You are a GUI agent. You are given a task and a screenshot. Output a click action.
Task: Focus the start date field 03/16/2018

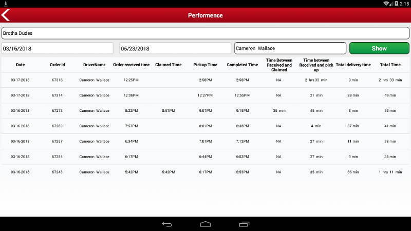(x=58, y=48)
